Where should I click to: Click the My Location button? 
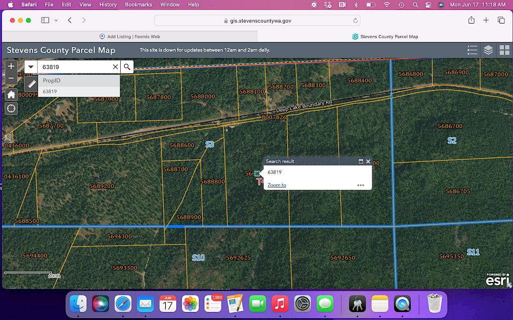pyautogui.click(x=11, y=108)
